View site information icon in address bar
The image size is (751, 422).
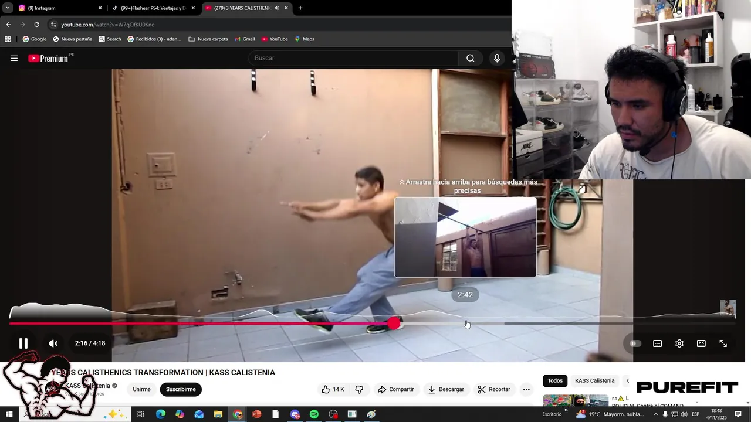[x=53, y=25]
